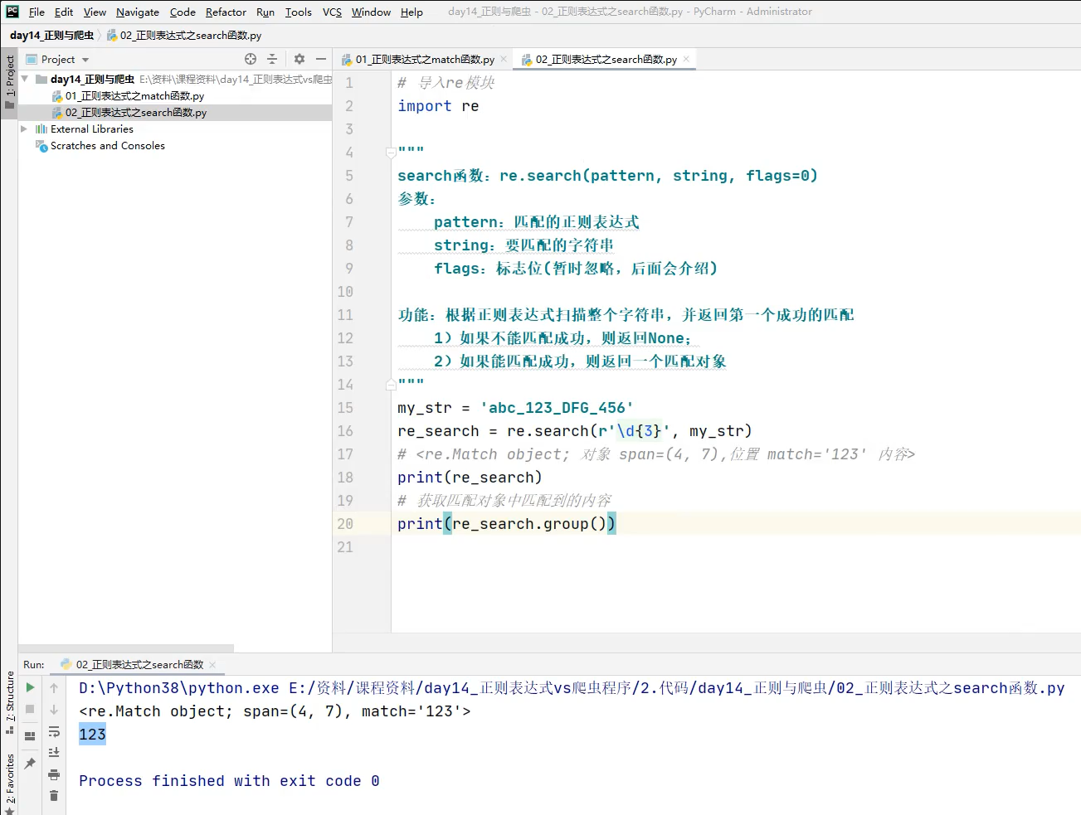Select Scratches and Consoles item

click(x=100, y=145)
